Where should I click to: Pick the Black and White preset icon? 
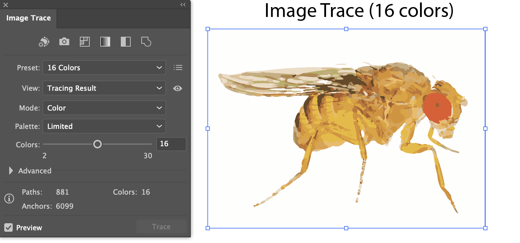click(x=125, y=42)
